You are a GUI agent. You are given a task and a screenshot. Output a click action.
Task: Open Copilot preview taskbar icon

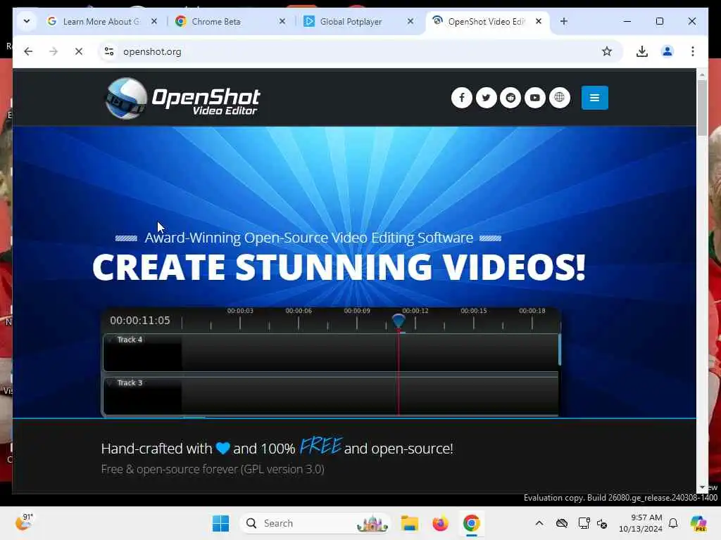click(x=698, y=523)
